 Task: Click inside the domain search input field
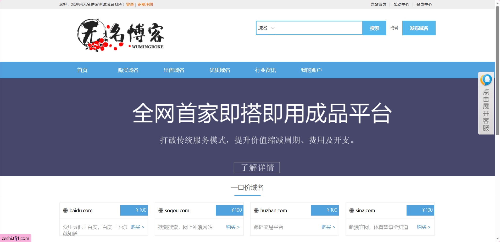(319, 28)
